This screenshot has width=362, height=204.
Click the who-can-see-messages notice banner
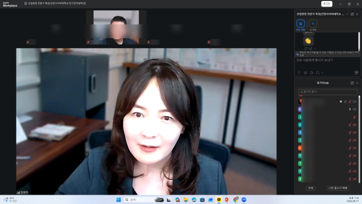pyautogui.click(x=327, y=54)
